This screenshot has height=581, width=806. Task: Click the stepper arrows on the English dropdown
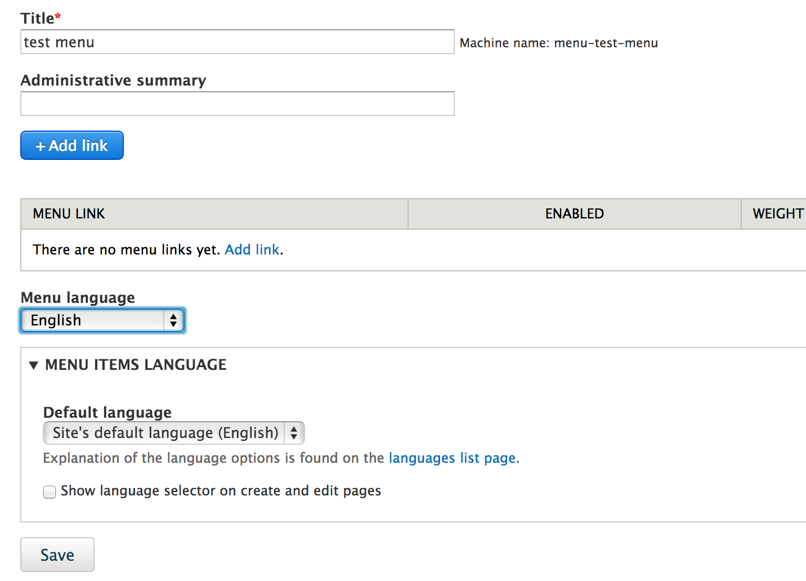tap(173, 320)
